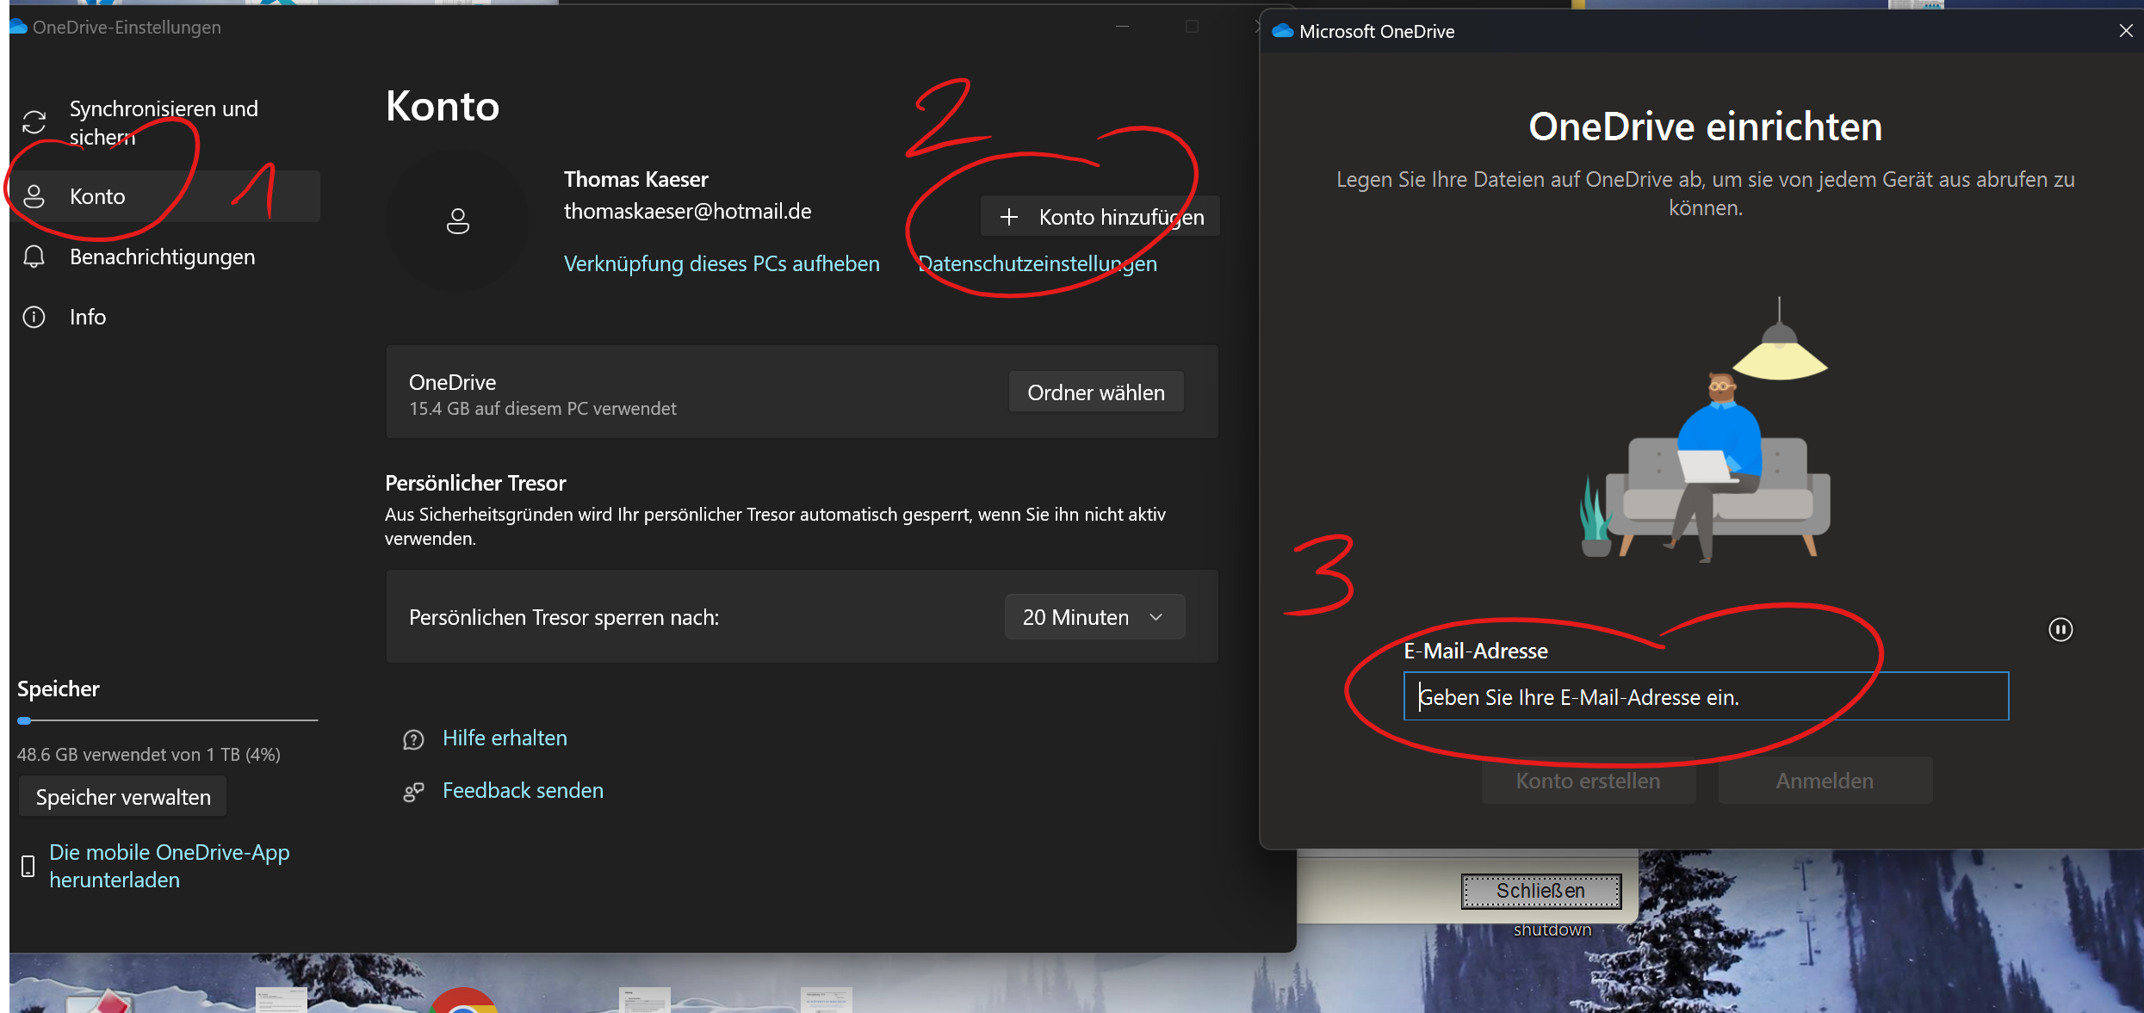Switch to Synchronisieren und sichern page
This screenshot has width=2144, height=1013.
164,122
